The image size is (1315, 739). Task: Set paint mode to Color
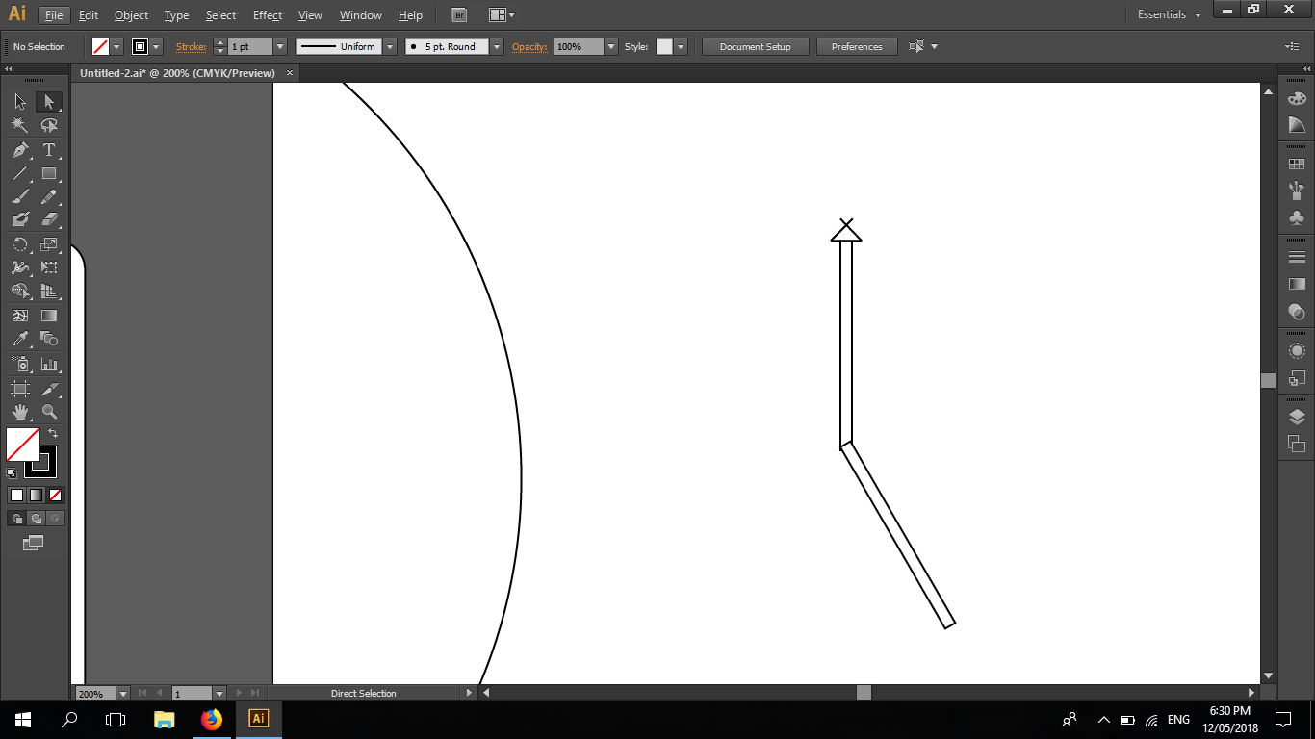pyautogui.click(x=16, y=495)
